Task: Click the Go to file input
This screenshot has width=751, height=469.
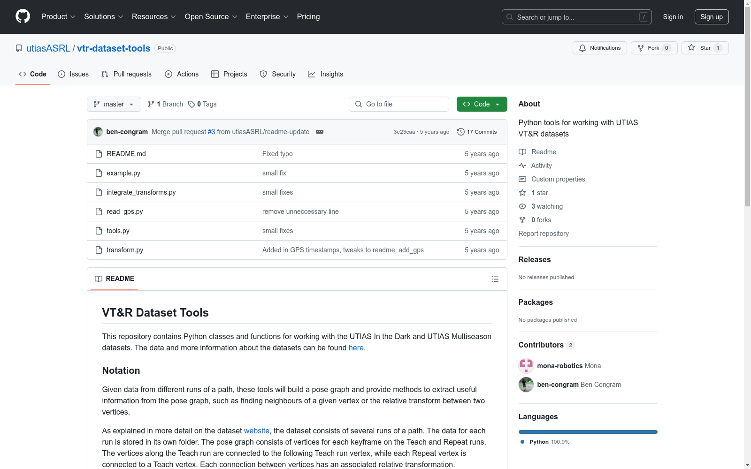Action: point(399,104)
